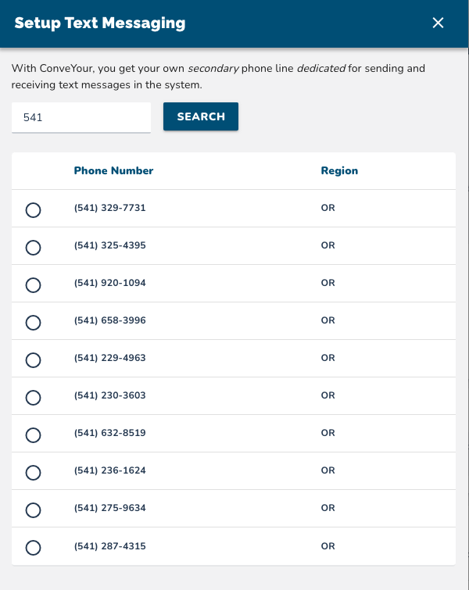Choose the (541) 920-1094 radio option
Screen dimensions: 469x590
34,285
